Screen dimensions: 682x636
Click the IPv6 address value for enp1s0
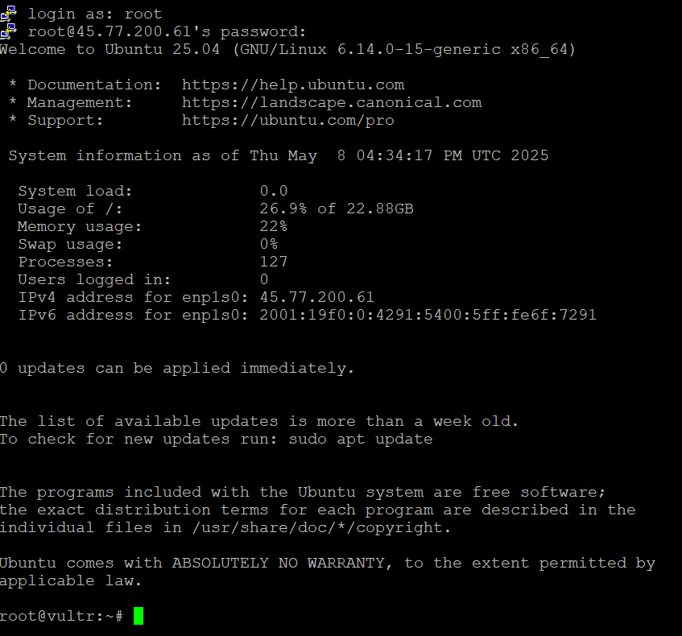click(428, 315)
